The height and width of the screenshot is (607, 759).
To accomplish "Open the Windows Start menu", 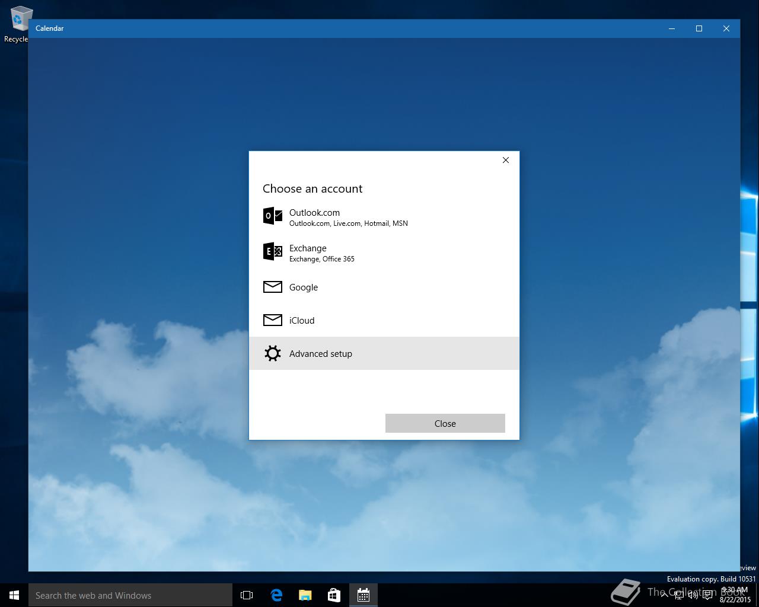I will point(14,595).
